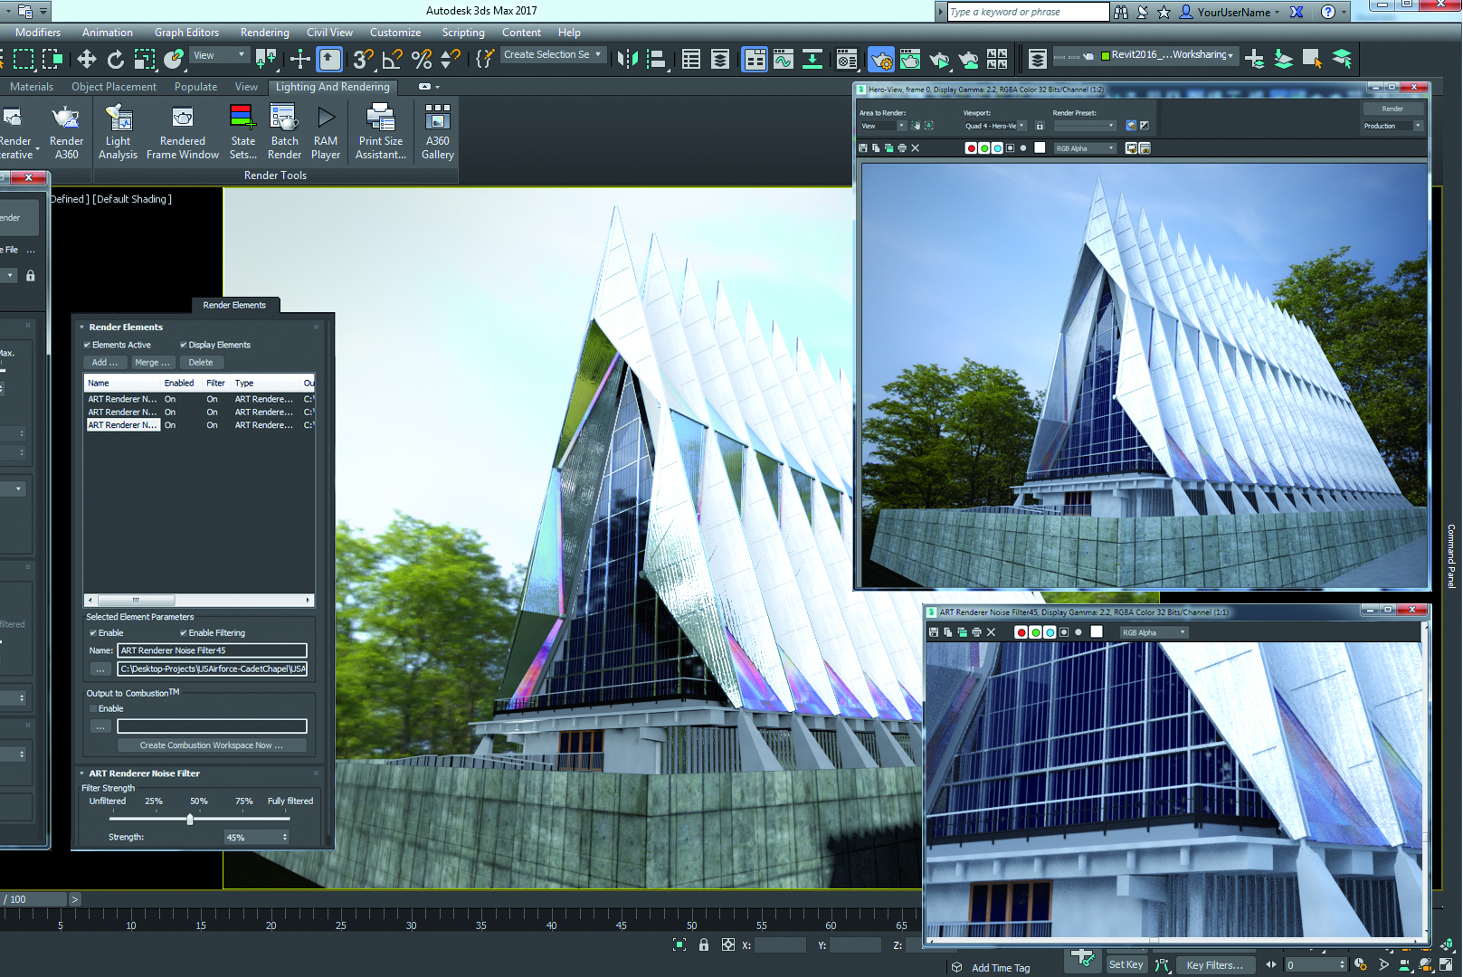
Task: Switch to the Populate ribbon tab
Action: (x=195, y=87)
